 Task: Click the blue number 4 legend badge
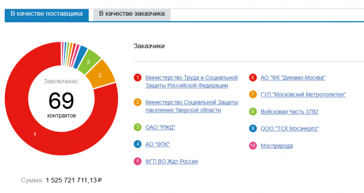tap(137, 144)
